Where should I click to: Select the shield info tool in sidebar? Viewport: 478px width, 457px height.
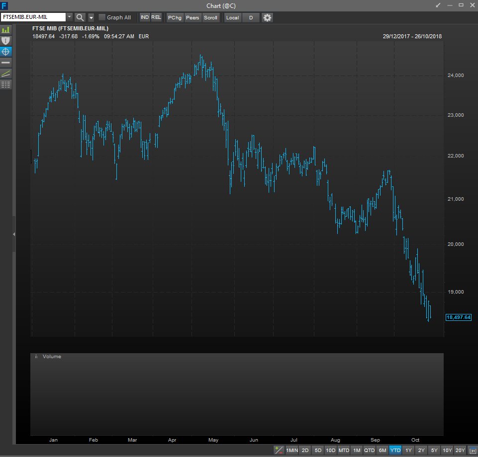tap(6, 41)
